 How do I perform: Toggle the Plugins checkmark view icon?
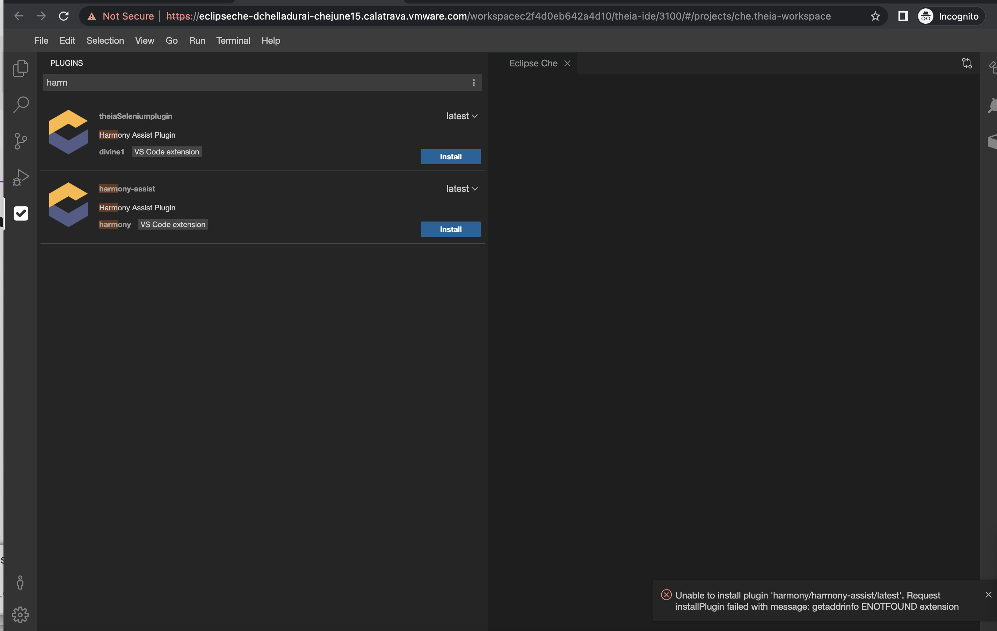coord(21,213)
